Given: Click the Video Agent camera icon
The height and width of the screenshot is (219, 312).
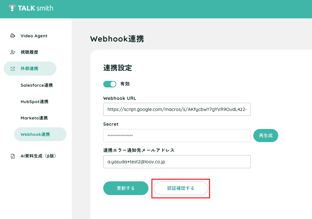Looking at the screenshot, I should tap(13, 36).
